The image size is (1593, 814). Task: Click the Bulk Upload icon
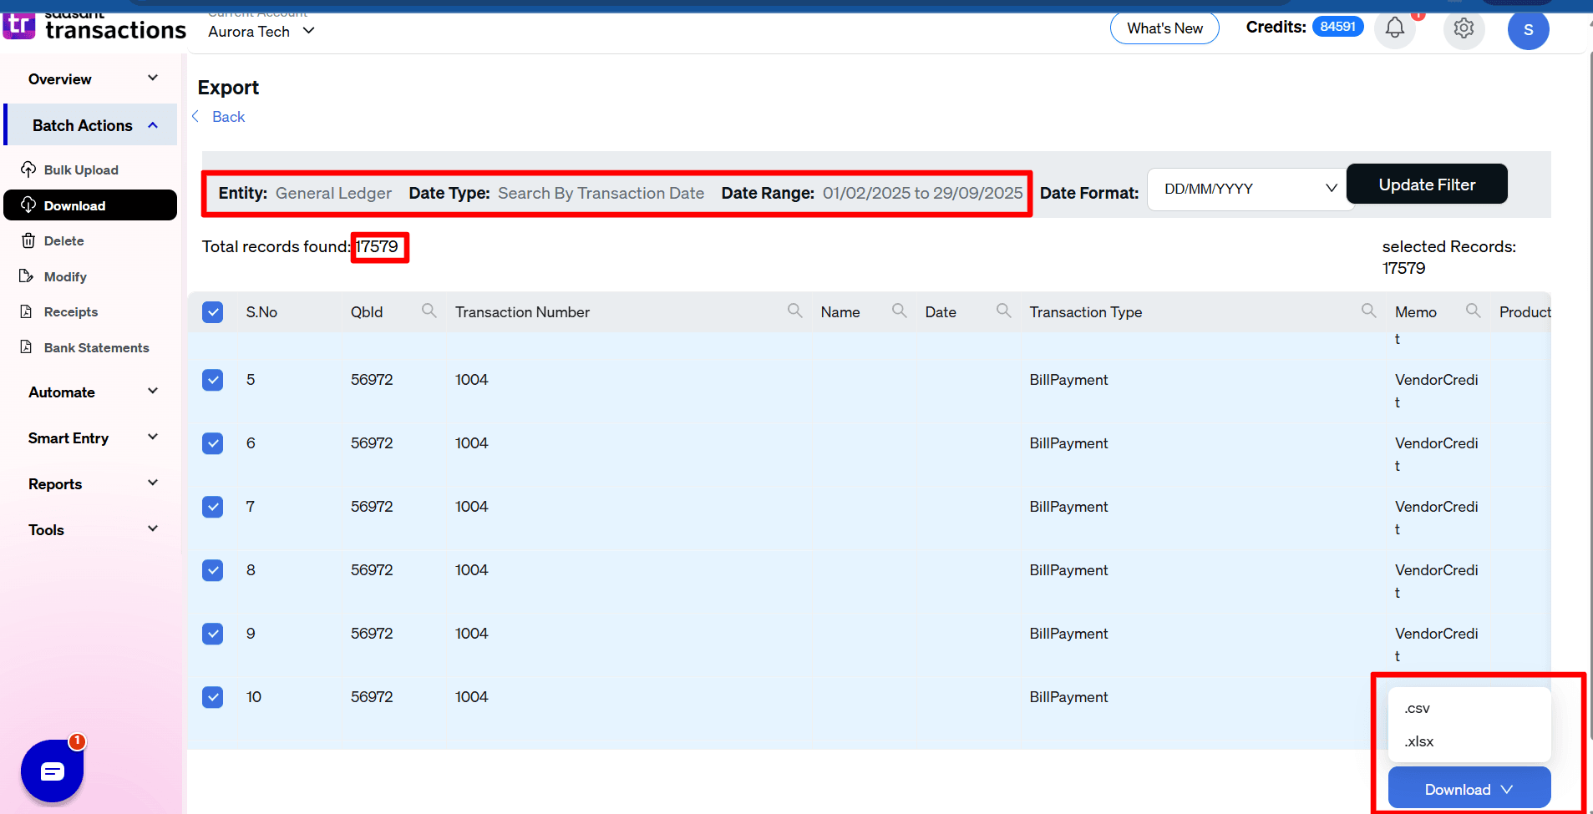[28, 169]
